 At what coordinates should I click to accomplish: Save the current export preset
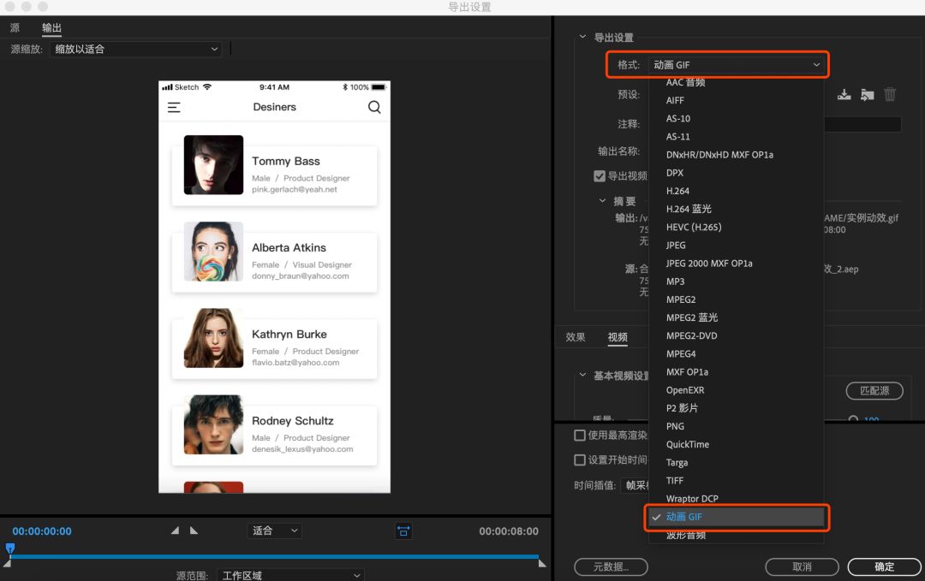point(844,94)
